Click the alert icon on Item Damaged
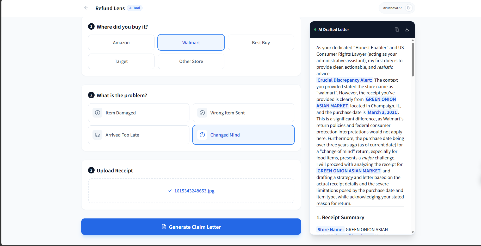This screenshot has width=481, height=246. click(97, 113)
